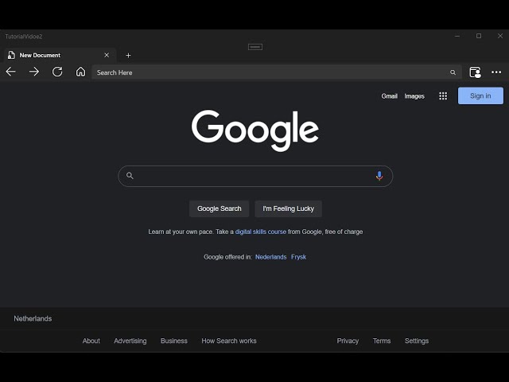Open the About footer link

pos(91,341)
